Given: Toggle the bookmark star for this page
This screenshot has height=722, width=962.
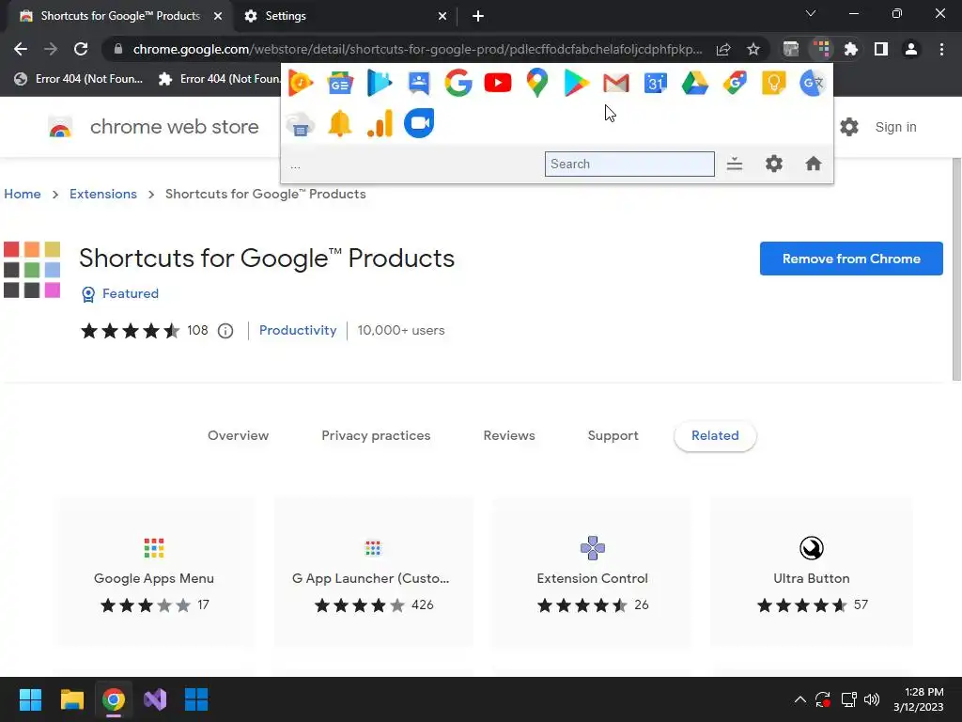Looking at the screenshot, I should pos(753,50).
